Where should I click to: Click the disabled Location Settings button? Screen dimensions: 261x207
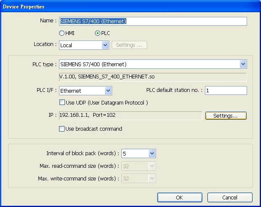click(129, 45)
